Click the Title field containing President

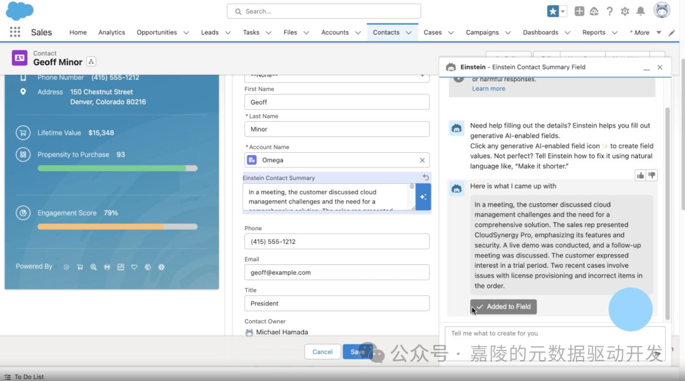[x=337, y=303]
